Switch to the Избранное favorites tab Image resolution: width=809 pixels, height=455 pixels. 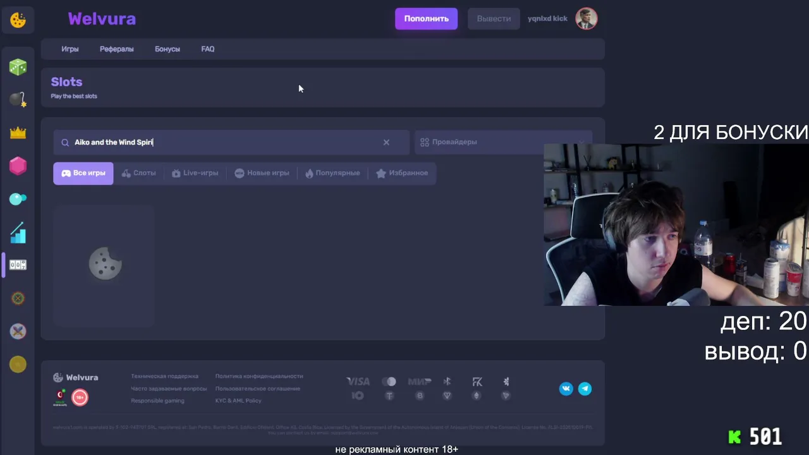[x=402, y=173]
